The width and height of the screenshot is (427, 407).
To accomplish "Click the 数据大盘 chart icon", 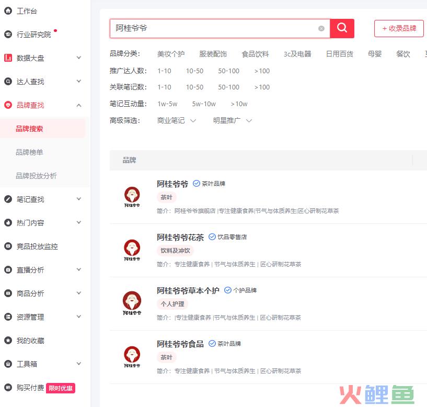I will [8, 58].
